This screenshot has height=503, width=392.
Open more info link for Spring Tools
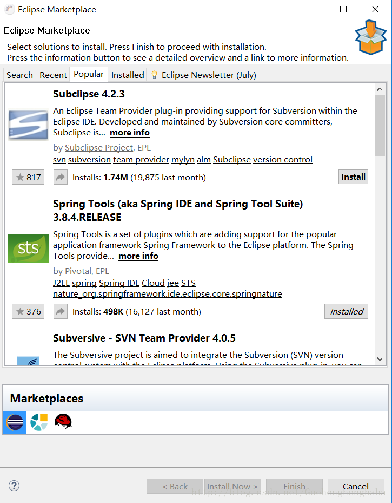click(138, 256)
